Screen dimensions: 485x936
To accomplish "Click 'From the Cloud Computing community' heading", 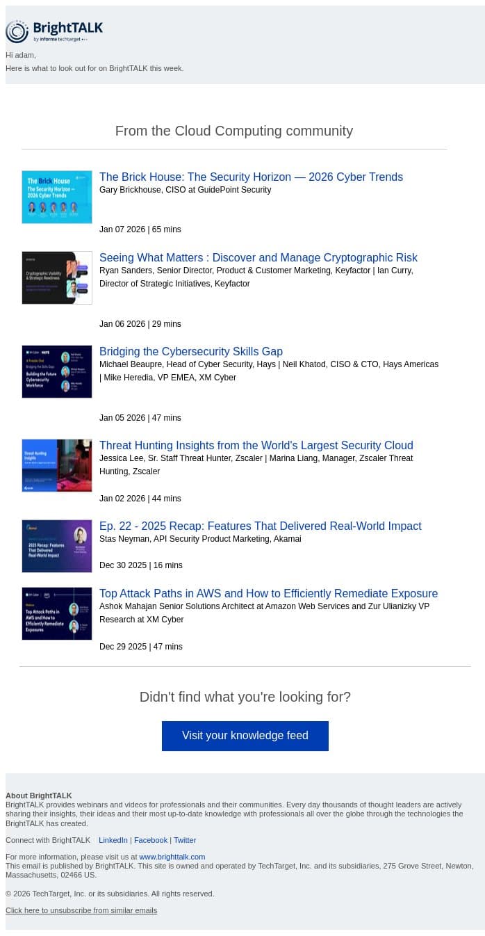I will pos(234,131).
